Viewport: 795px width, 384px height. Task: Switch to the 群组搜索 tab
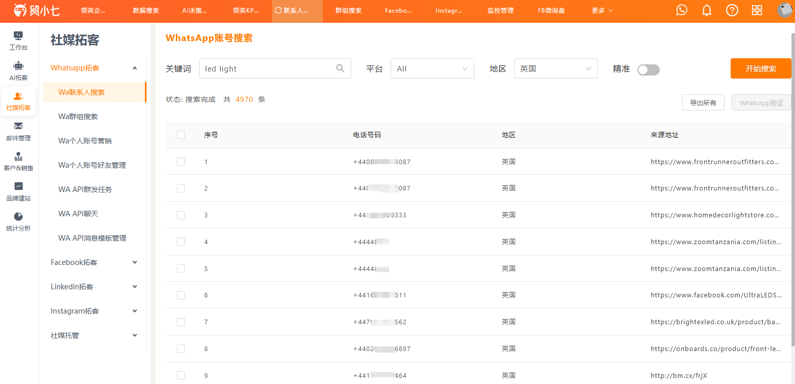[x=348, y=11]
